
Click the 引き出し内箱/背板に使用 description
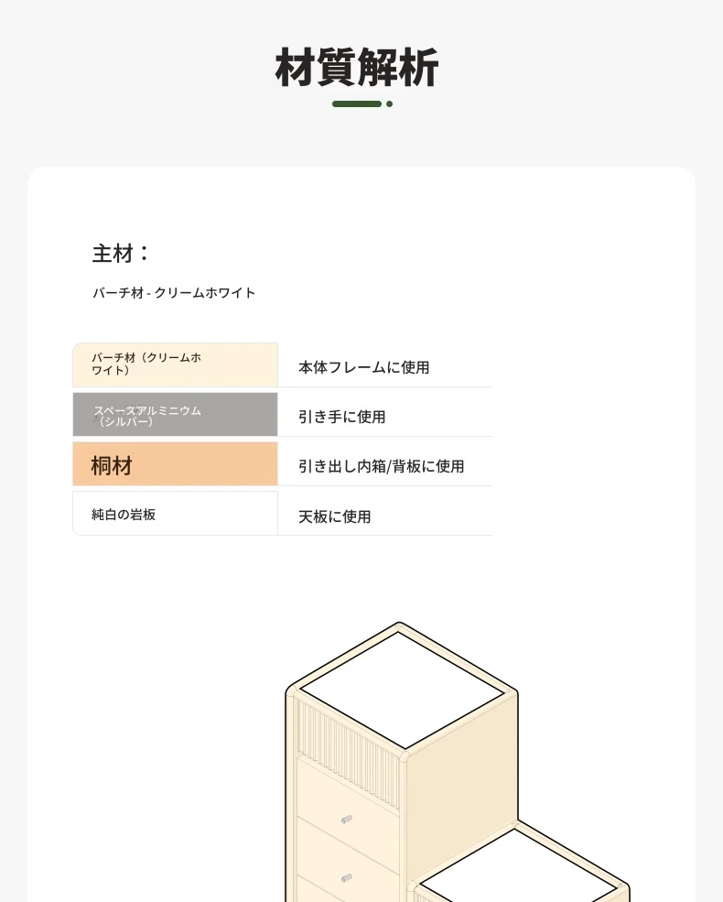click(381, 466)
